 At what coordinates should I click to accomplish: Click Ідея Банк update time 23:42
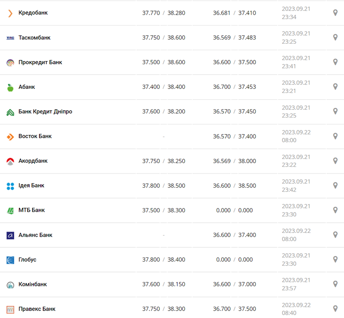coord(288,190)
